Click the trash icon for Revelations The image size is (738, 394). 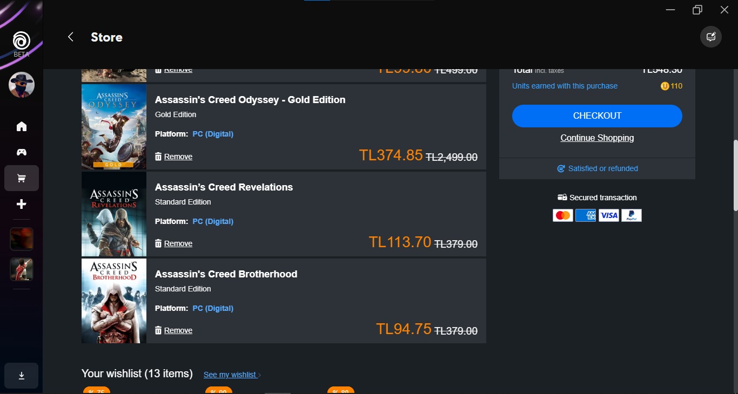click(x=158, y=243)
